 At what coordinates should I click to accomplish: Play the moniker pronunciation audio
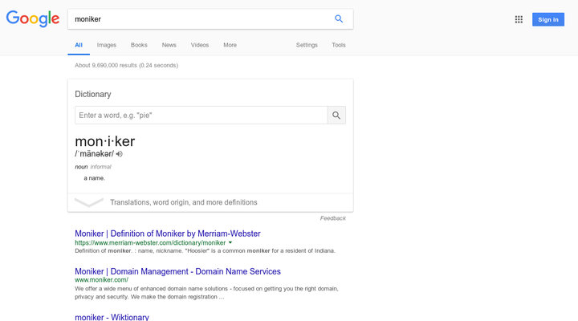[119, 153]
